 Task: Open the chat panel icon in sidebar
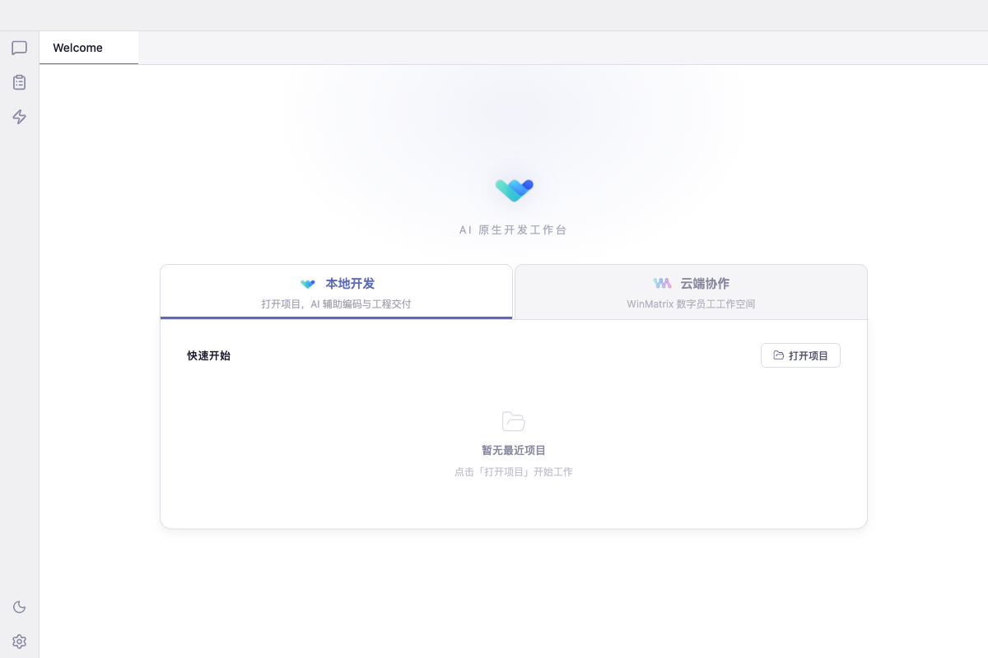pyautogui.click(x=19, y=48)
